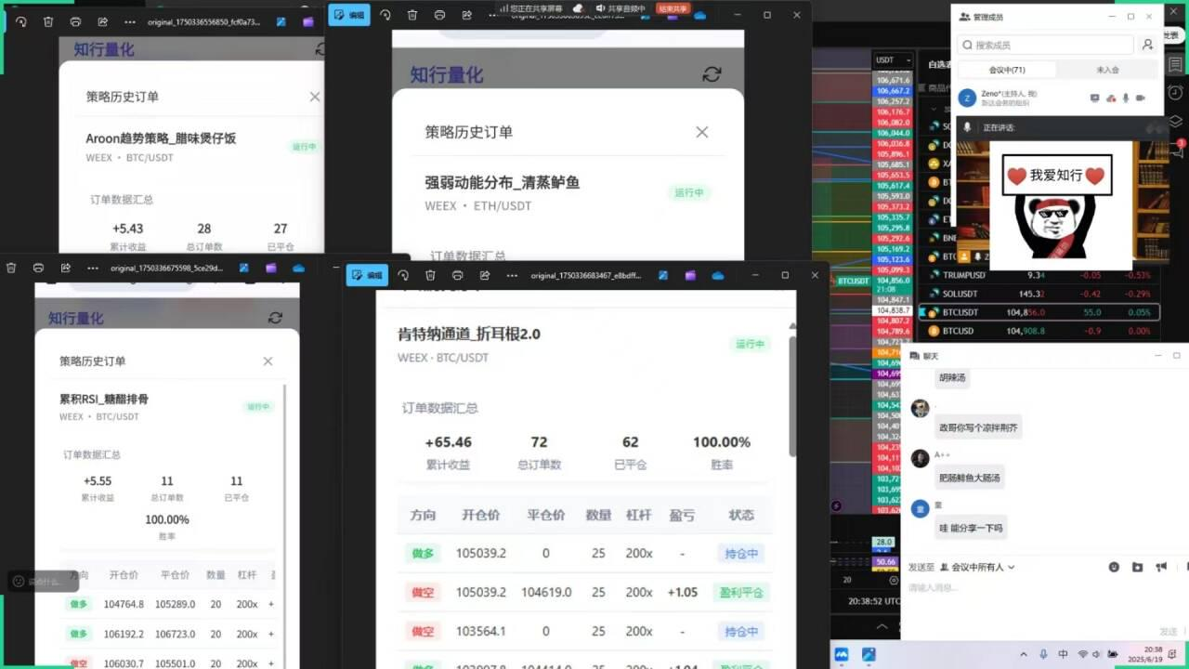Open Tencent Meeting icon on taskbar
The width and height of the screenshot is (1189, 669).
[x=842, y=654]
